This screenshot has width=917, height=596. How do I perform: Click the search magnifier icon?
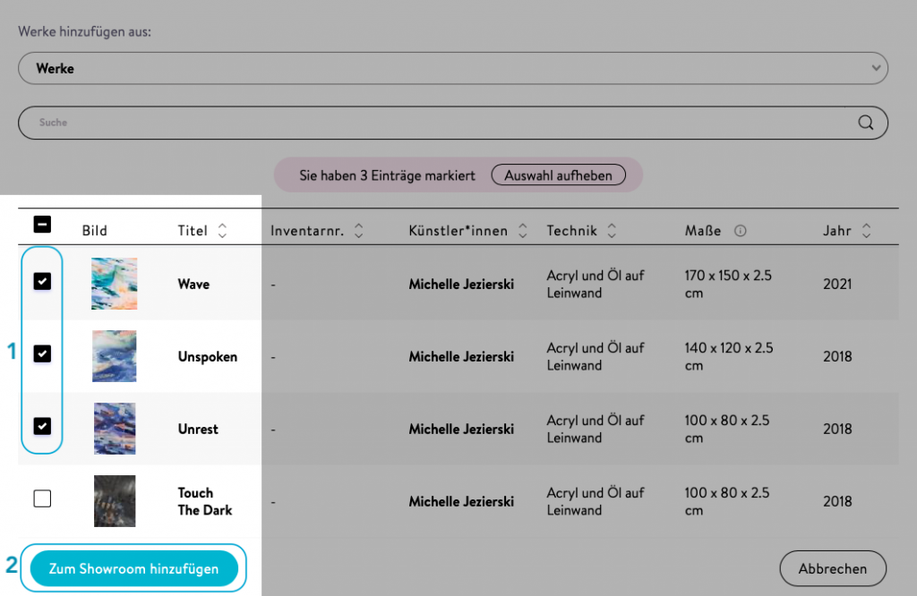click(x=865, y=123)
